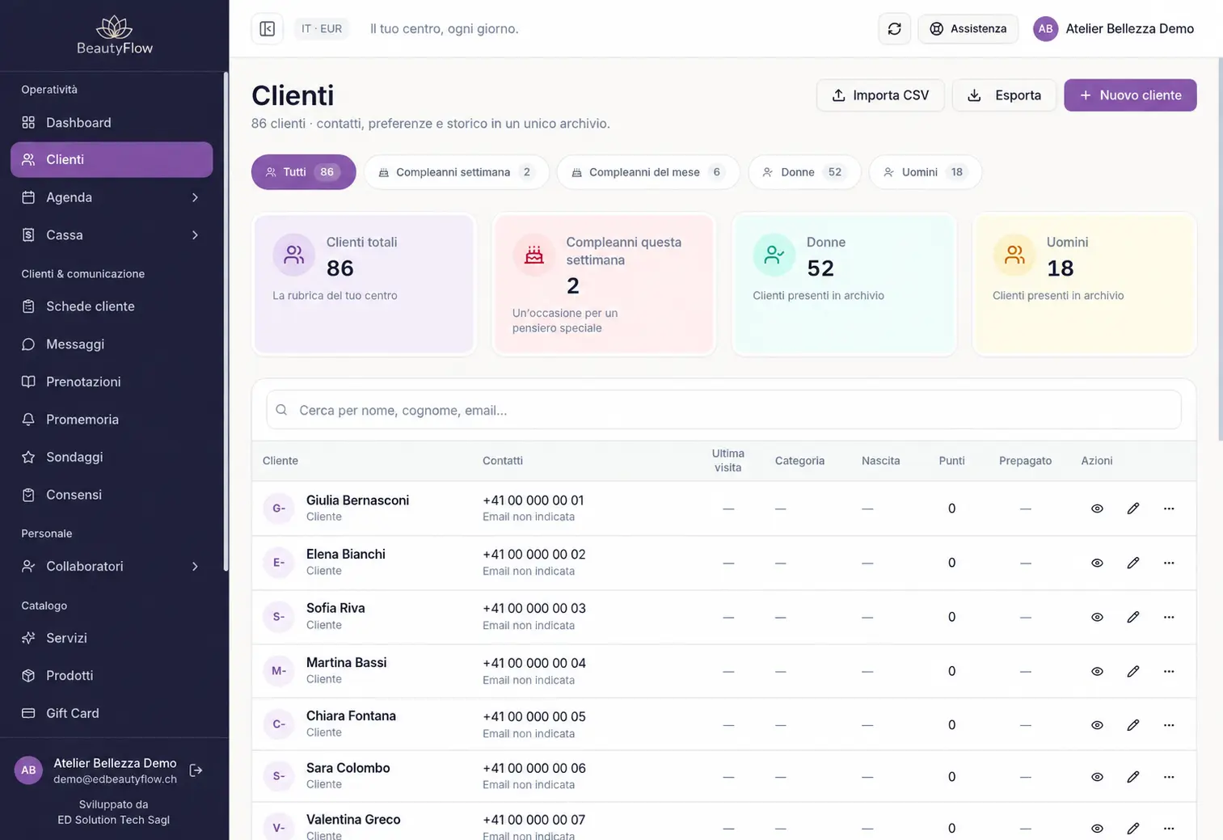Select the Compleanni settimana filter

pos(456,172)
